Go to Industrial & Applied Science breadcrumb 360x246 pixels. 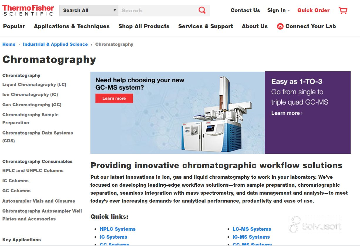(x=55, y=44)
